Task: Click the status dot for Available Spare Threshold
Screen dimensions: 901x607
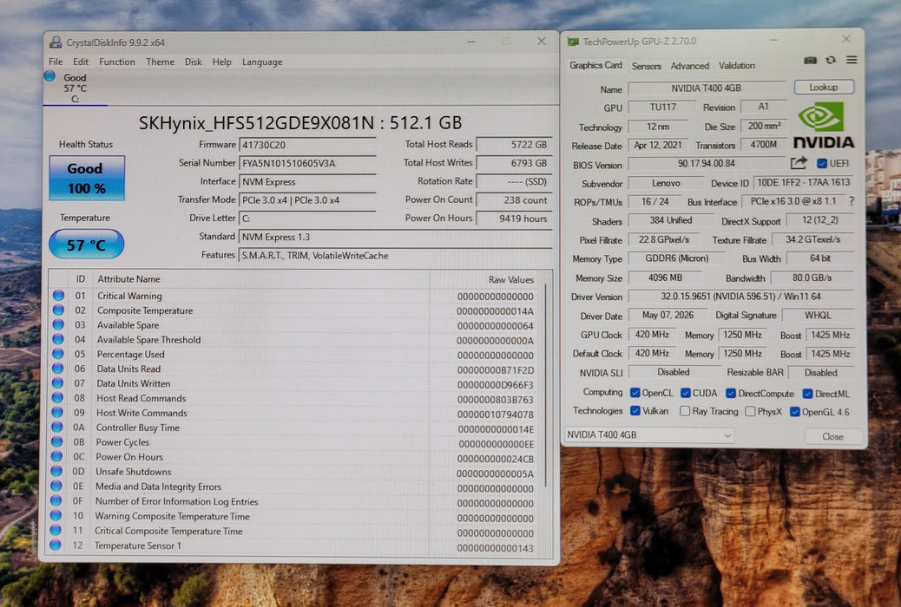Action: [x=58, y=339]
